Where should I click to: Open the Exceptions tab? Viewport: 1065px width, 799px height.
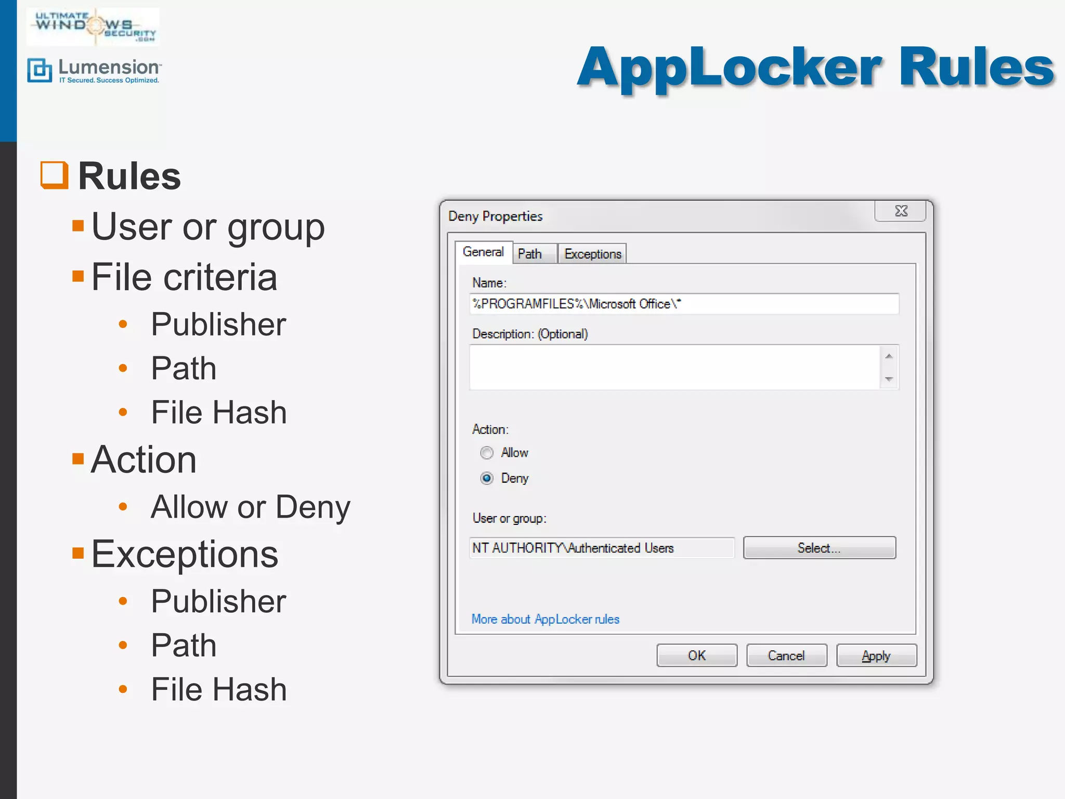(x=592, y=254)
